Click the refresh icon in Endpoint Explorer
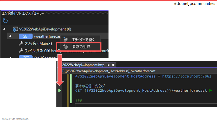This screenshot has height=122, width=217. pyautogui.click(x=5, y=21)
